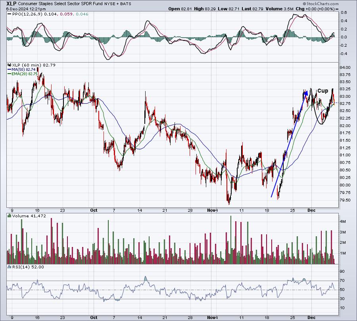The image size is (357, 321).
Task: Click the 0.6 label on PPO axis
Action: coord(344,13)
